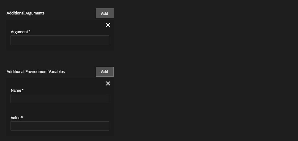Focus the Argument text field

[x=60, y=40]
